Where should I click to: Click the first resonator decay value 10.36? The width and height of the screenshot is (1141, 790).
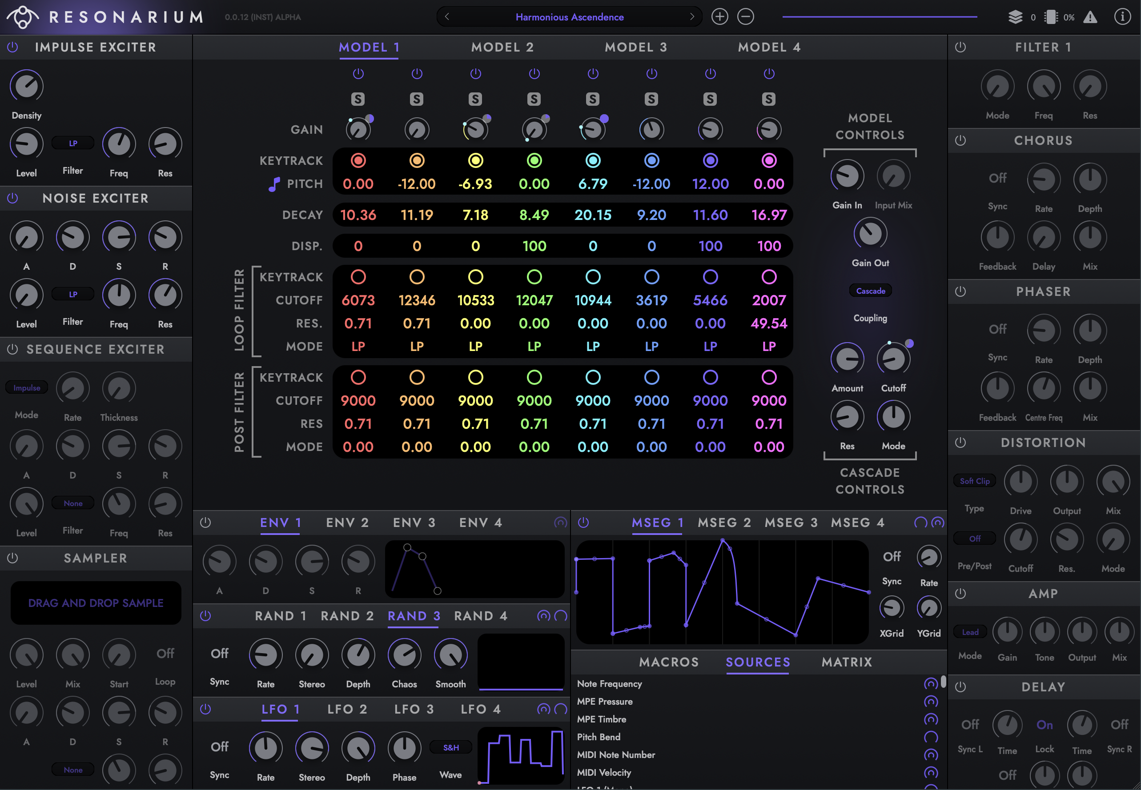(x=358, y=215)
